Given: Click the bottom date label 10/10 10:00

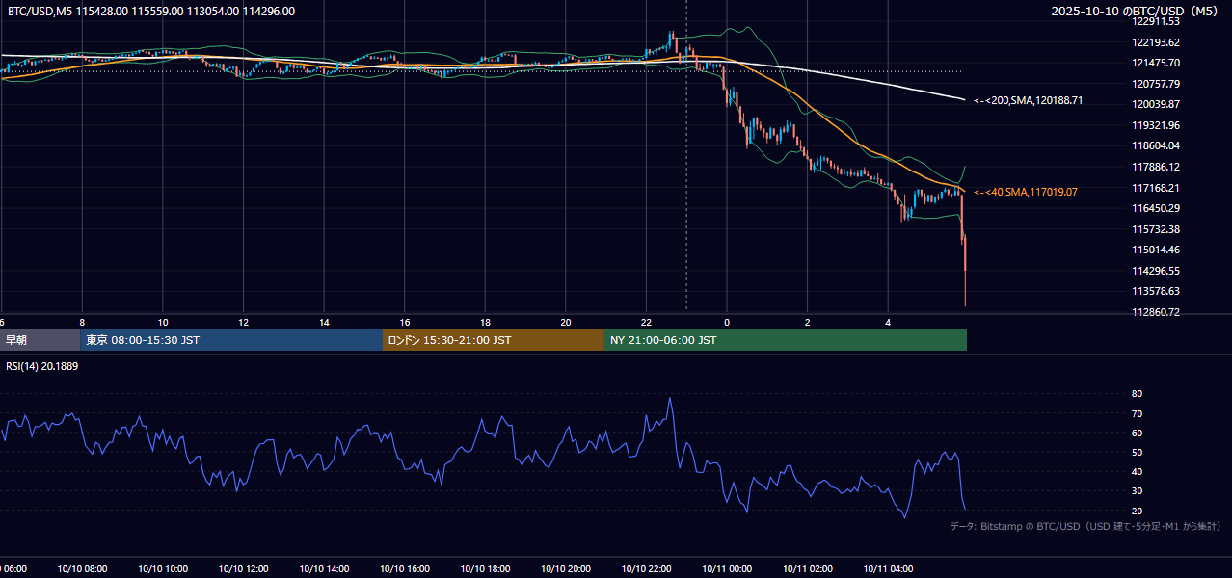Looking at the screenshot, I should (163, 569).
